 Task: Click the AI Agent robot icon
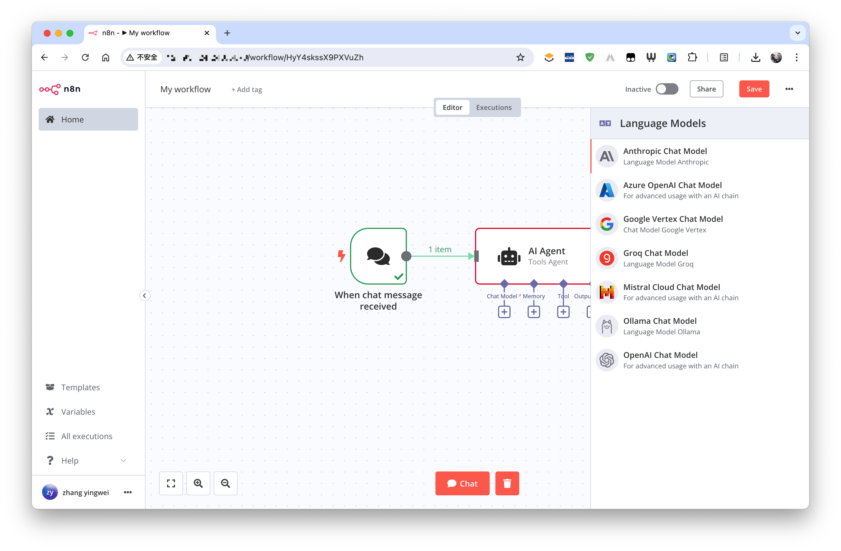(x=509, y=256)
